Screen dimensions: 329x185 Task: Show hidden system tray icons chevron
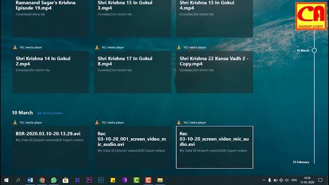pos(264,180)
